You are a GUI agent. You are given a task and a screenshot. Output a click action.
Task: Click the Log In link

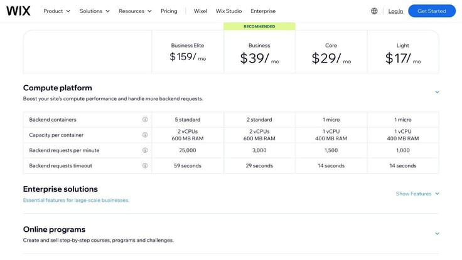point(395,11)
